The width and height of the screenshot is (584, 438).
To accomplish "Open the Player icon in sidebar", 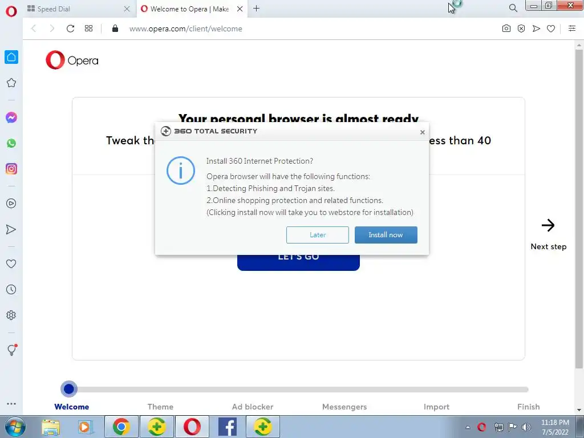I will (11, 204).
